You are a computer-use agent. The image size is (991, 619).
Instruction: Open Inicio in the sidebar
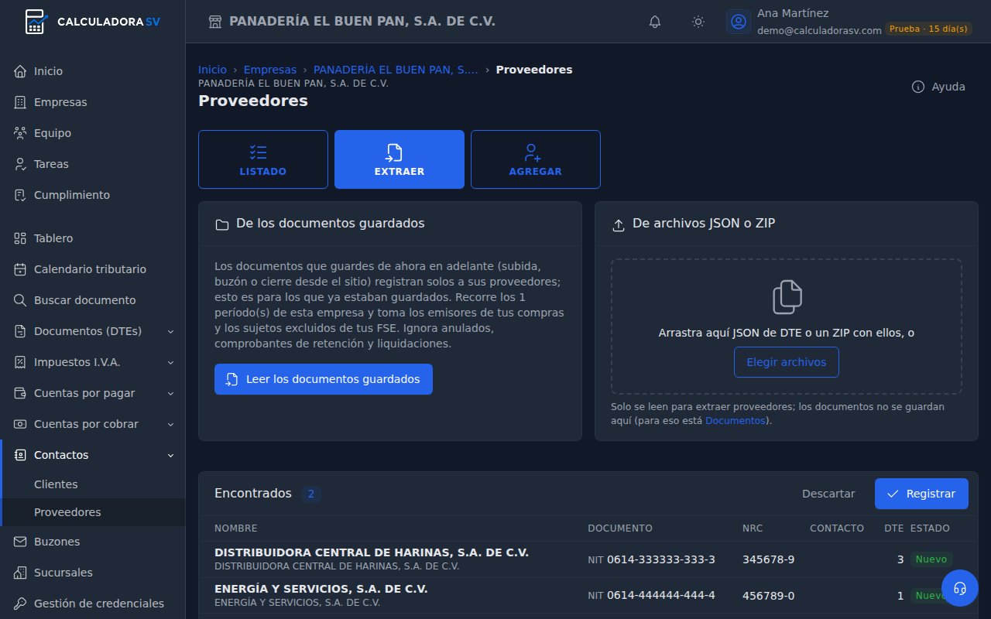tap(93, 71)
